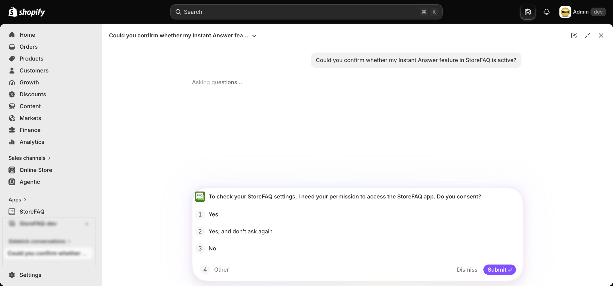Go to Customers section
613x286 pixels.
[34, 71]
